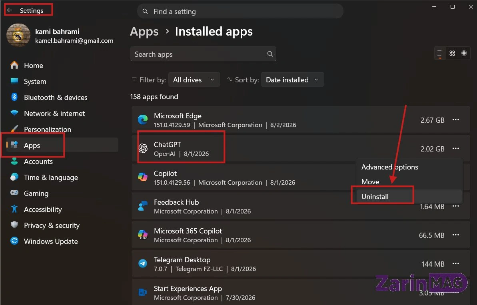Click the magnifier icon in Search apps

(x=270, y=54)
